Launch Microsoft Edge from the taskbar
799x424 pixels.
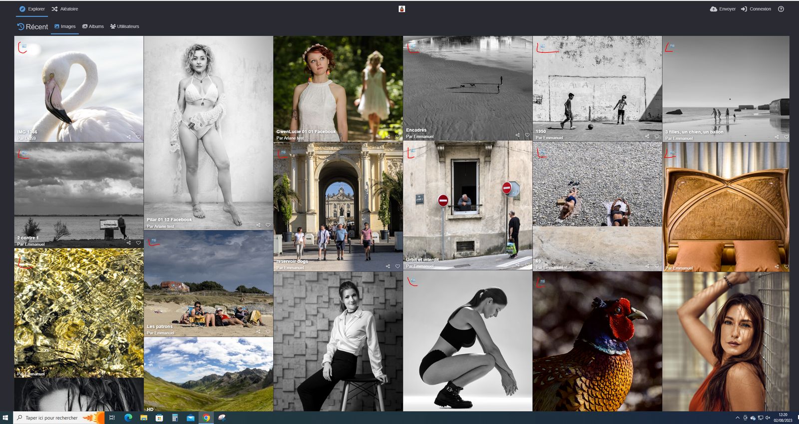click(x=128, y=418)
